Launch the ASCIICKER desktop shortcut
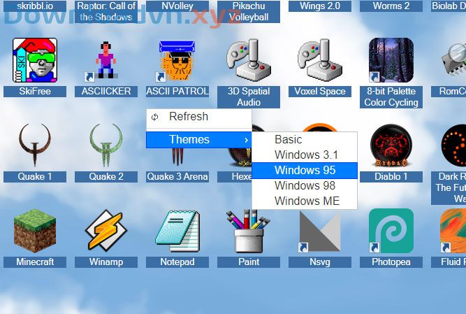 (105, 60)
